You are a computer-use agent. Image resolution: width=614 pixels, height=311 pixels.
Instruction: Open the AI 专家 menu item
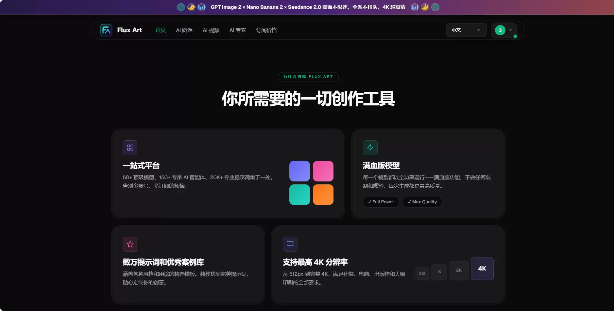[238, 30]
